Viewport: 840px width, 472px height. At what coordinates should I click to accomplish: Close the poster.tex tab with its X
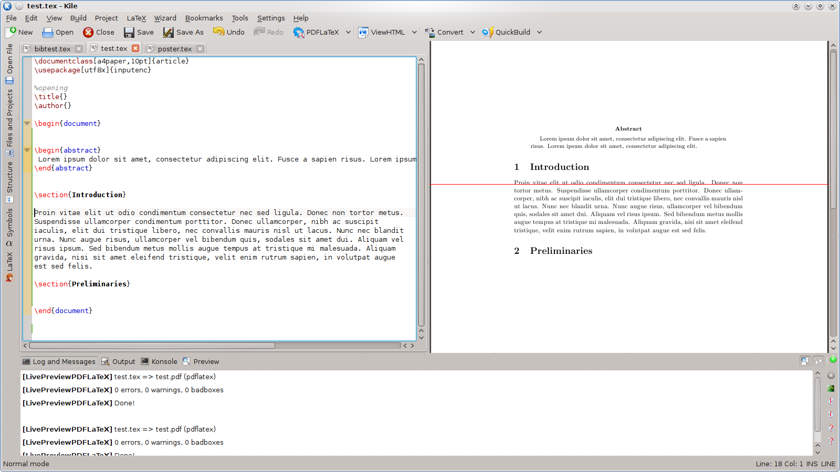click(x=200, y=49)
